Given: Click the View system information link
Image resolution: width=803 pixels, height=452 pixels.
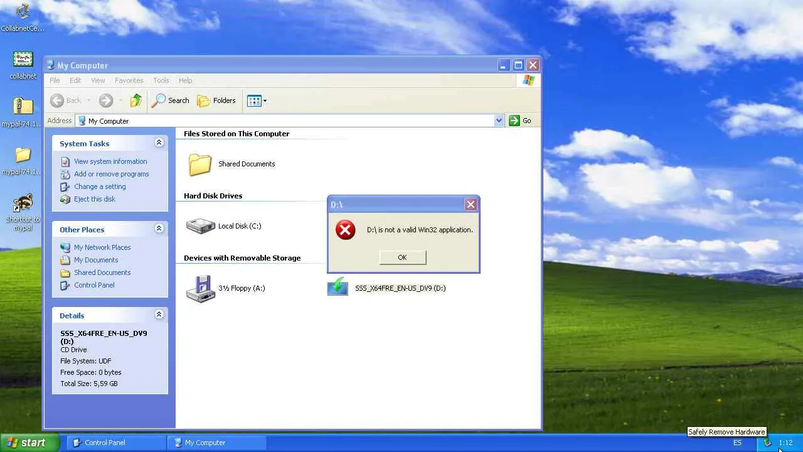Looking at the screenshot, I should 110,161.
